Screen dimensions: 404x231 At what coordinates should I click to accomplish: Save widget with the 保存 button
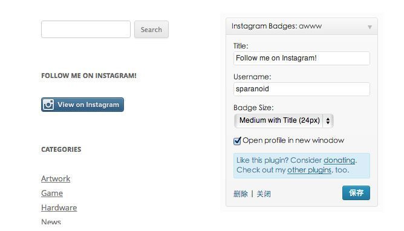click(356, 193)
